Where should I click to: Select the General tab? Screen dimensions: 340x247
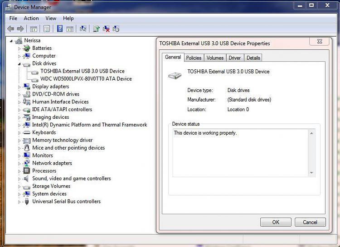coord(173,57)
